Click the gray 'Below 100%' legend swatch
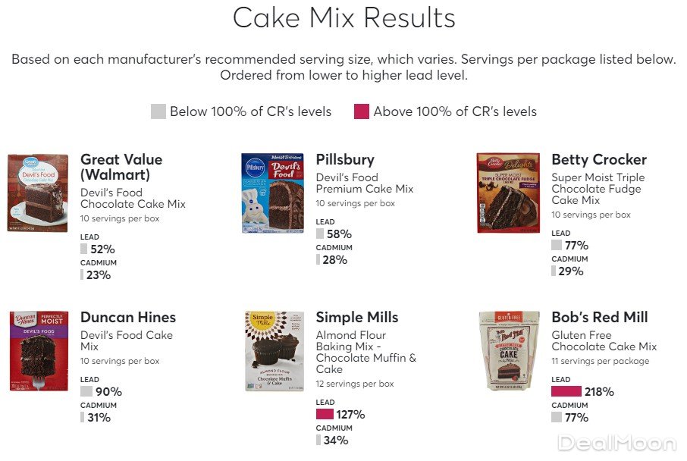Image resolution: width=687 pixels, height=461 pixels. click(158, 111)
